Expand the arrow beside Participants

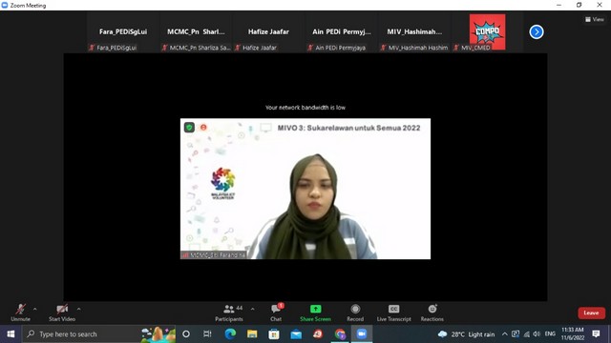[x=252, y=309]
